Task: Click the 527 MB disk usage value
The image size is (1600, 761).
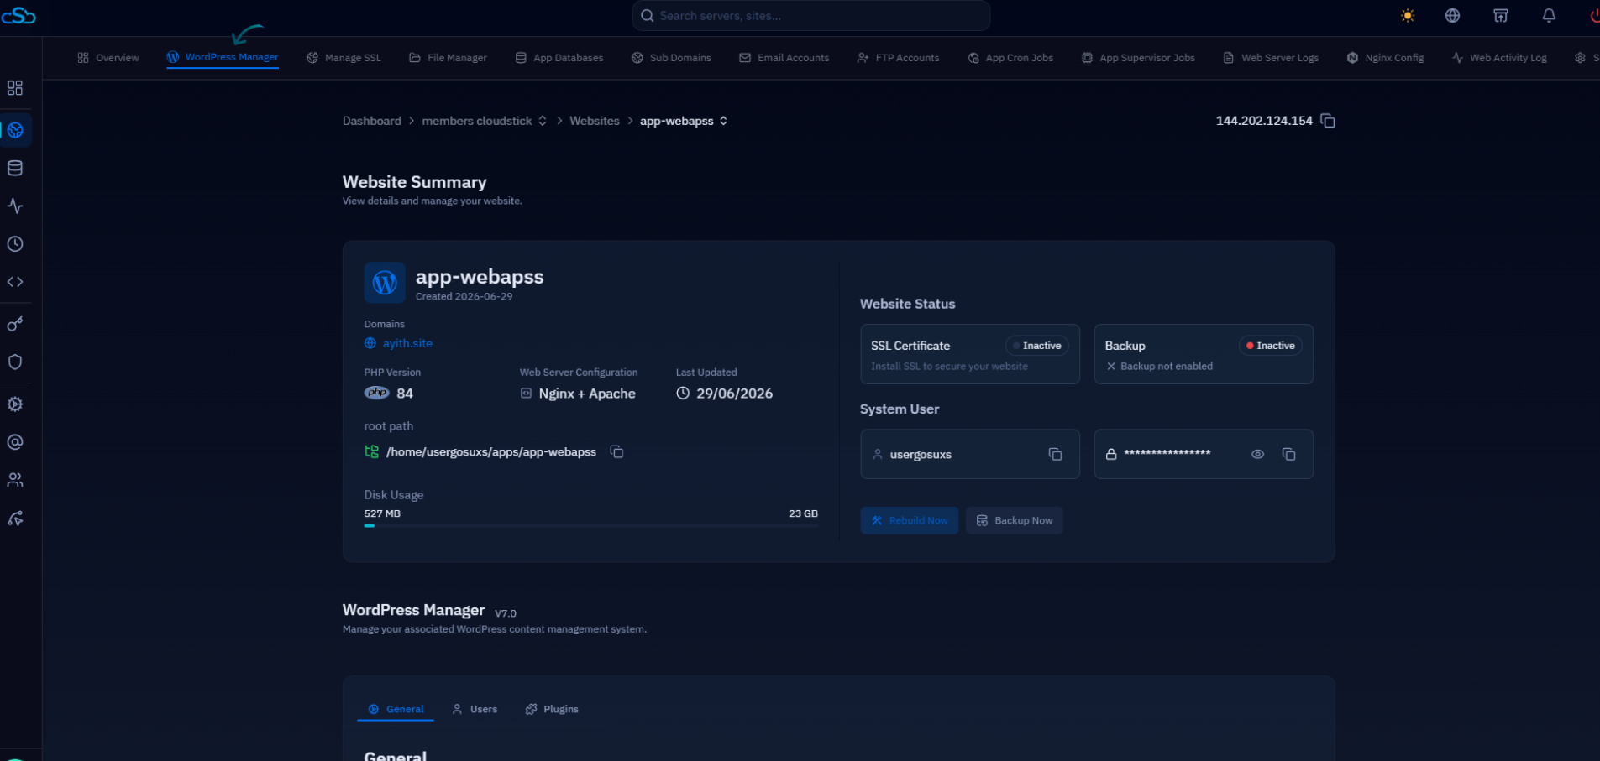Action: [x=382, y=513]
